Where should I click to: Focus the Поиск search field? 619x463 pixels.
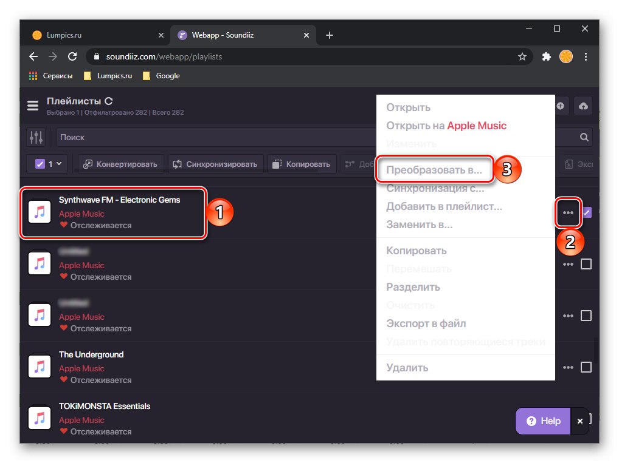click(213, 138)
